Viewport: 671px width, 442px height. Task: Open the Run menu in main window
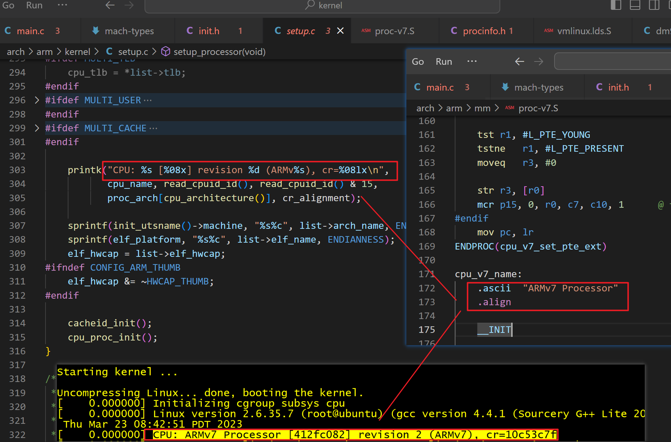click(34, 5)
